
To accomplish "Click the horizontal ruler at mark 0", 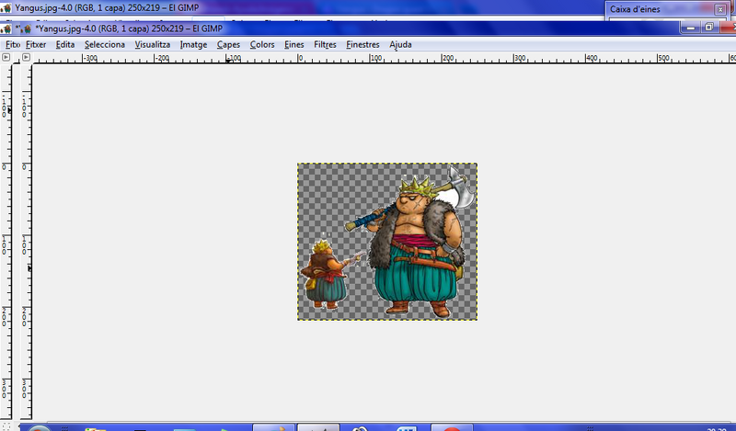I will (301, 58).
